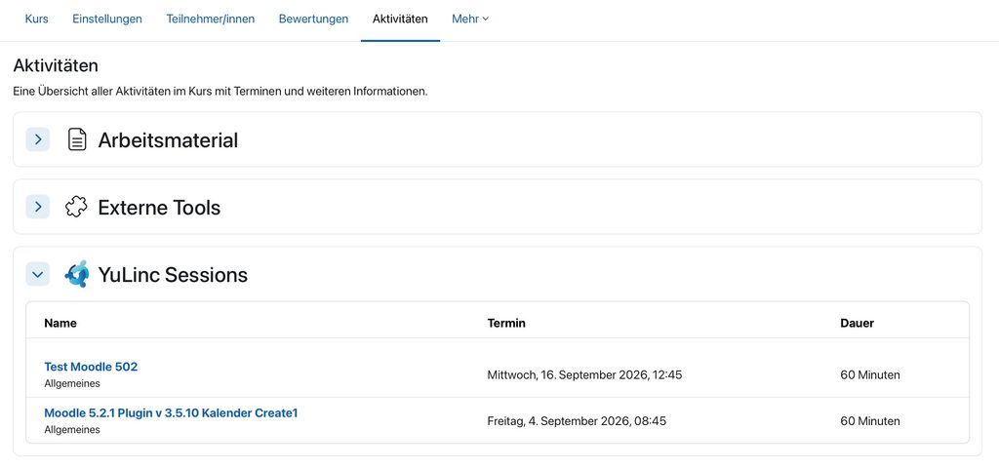Viewport: 999px width, 469px height.
Task: Open the Einstellungen tab
Action: pos(107,20)
